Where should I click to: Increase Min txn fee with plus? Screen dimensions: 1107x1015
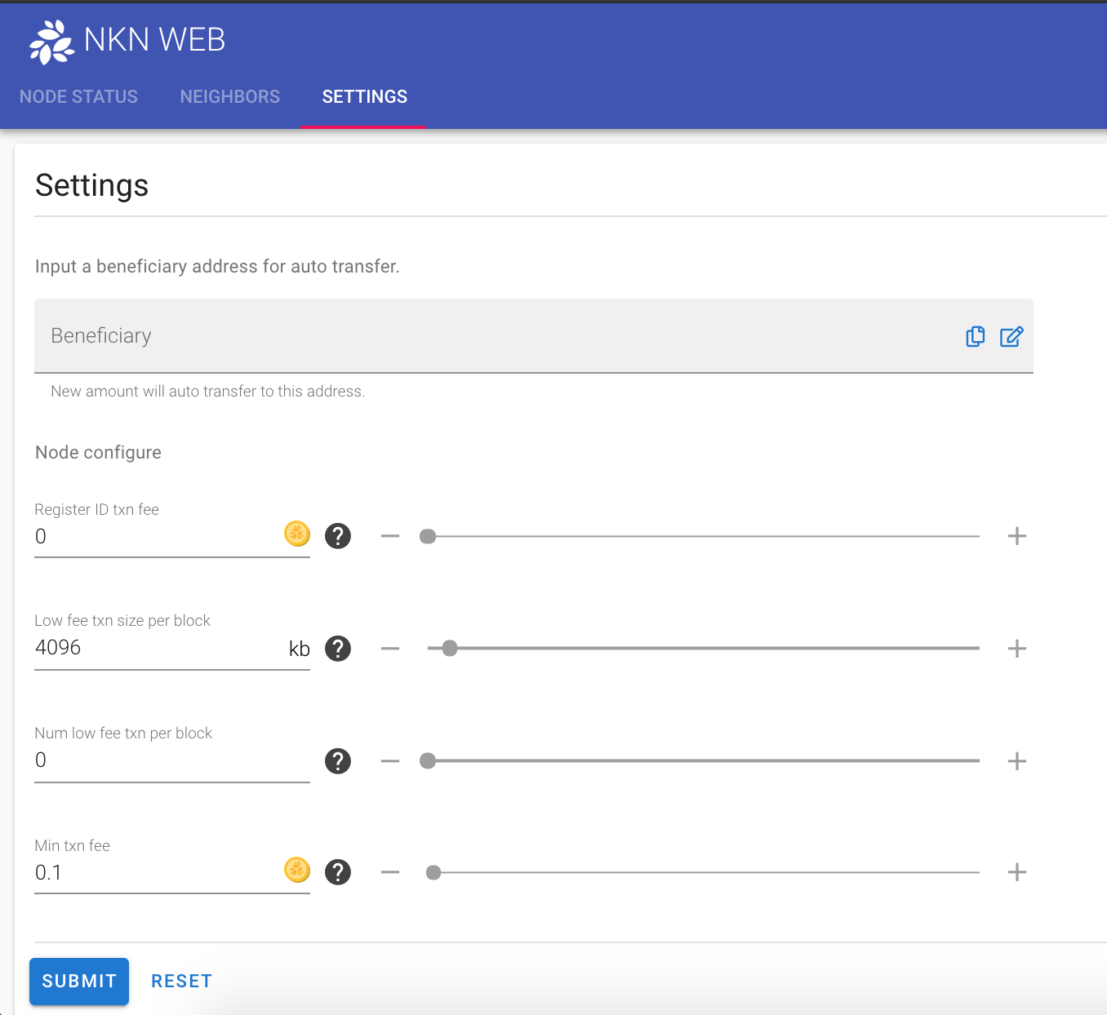click(x=1017, y=872)
